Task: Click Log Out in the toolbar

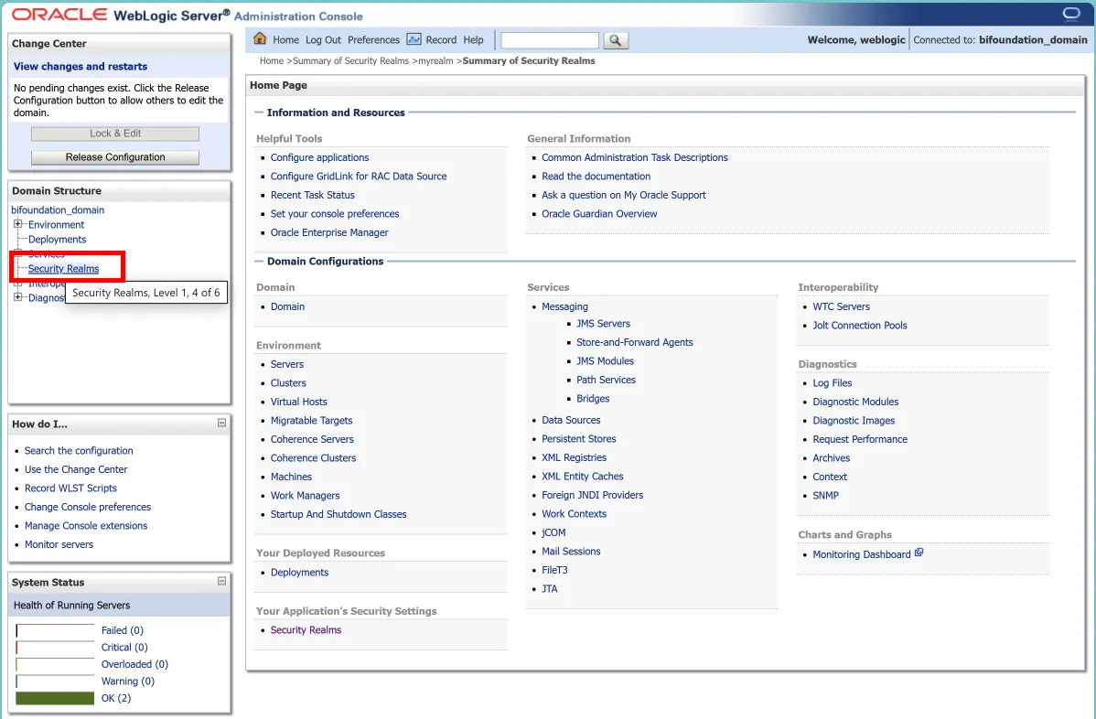Action: 323,40
